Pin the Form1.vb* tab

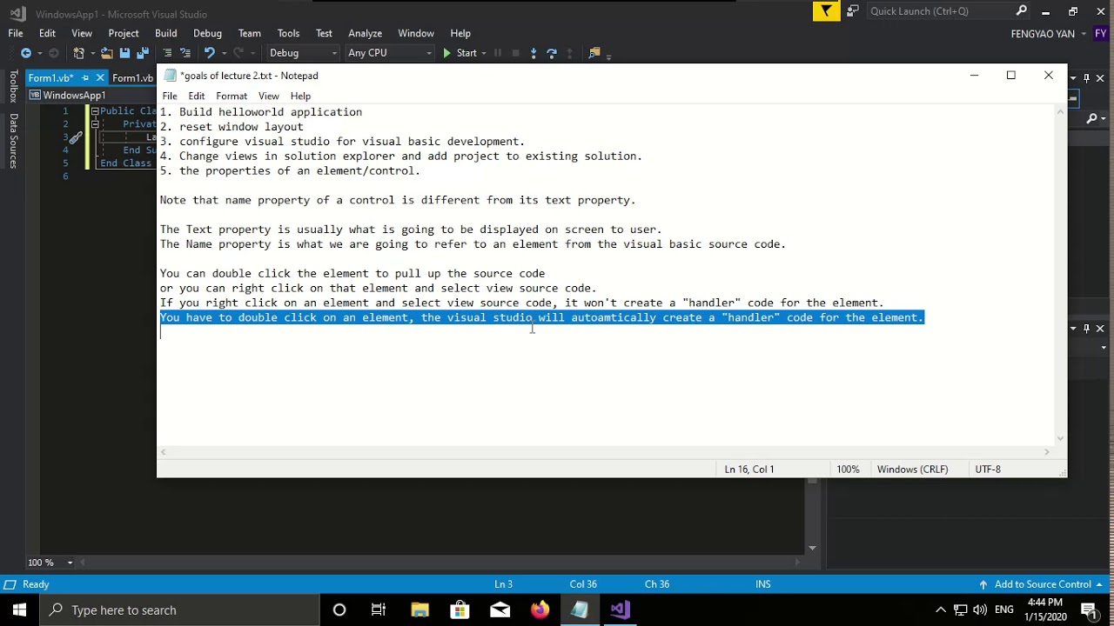[x=85, y=78]
